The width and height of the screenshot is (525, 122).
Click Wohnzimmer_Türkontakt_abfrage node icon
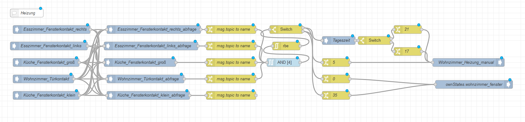tap(111, 79)
